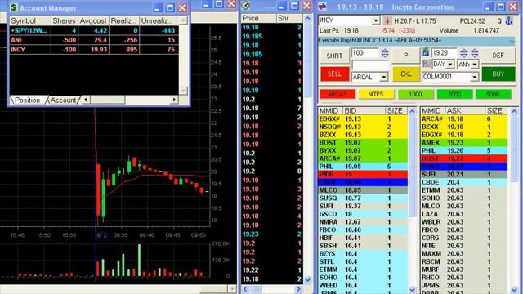Click the Price column header in tape window
Screen dimensions: 523x294
click(x=258, y=18)
